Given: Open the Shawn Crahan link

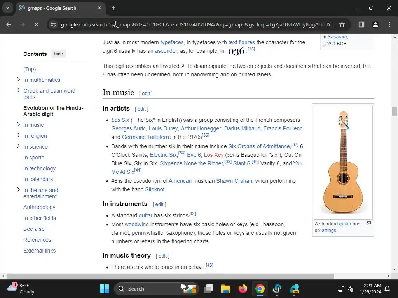Looking at the screenshot, I should pos(234,181).
